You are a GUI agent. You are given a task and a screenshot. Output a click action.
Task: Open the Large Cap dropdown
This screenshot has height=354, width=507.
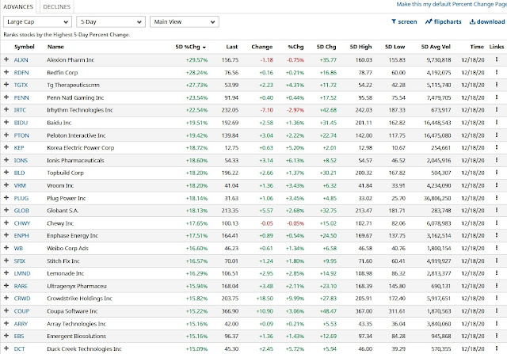click(x=37, y=22)
